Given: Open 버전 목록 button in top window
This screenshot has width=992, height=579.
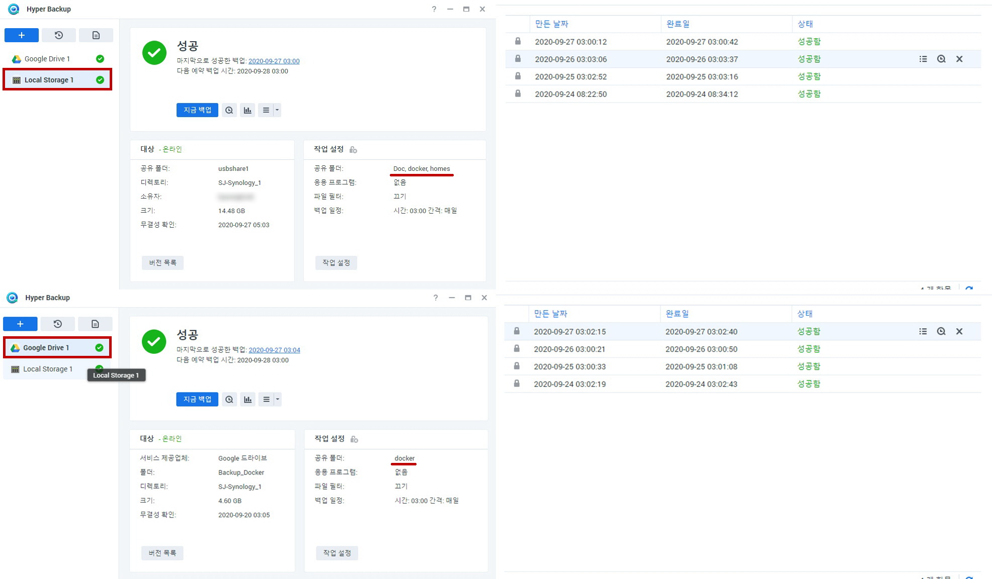Looking at the screenshot, I should click(162, 263).
